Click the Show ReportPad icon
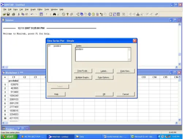Screen dimensions: 183x139 coord(98,14)
